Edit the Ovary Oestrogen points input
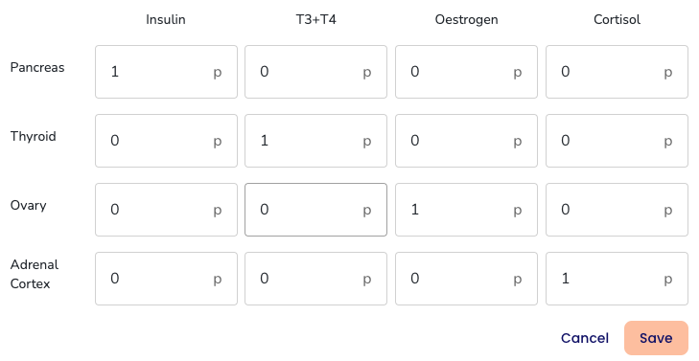The image size is (699, 361). pyautogui.click(x=466, y=210)
